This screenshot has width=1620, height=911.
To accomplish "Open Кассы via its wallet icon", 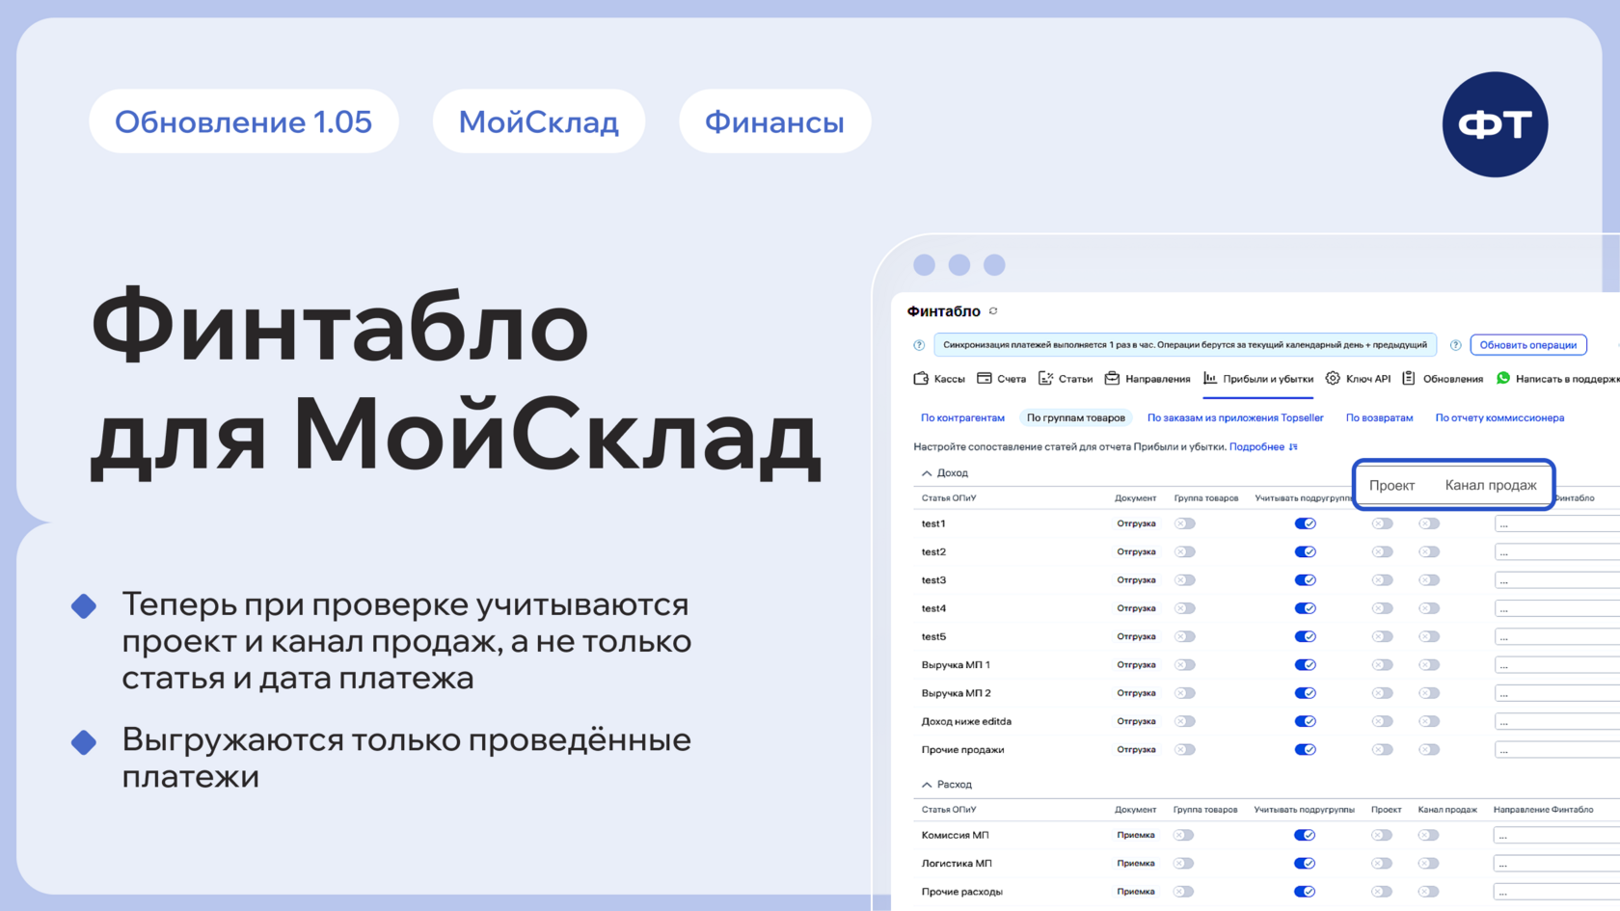I will click(x=921, y=379).
